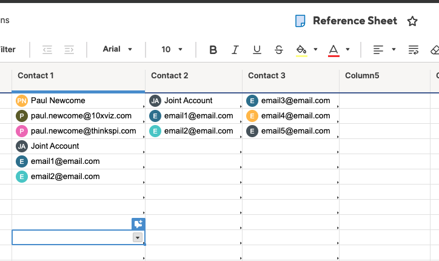Open the font color dropdown arrow
Screen dimensions: 439x261
(347, 49)
